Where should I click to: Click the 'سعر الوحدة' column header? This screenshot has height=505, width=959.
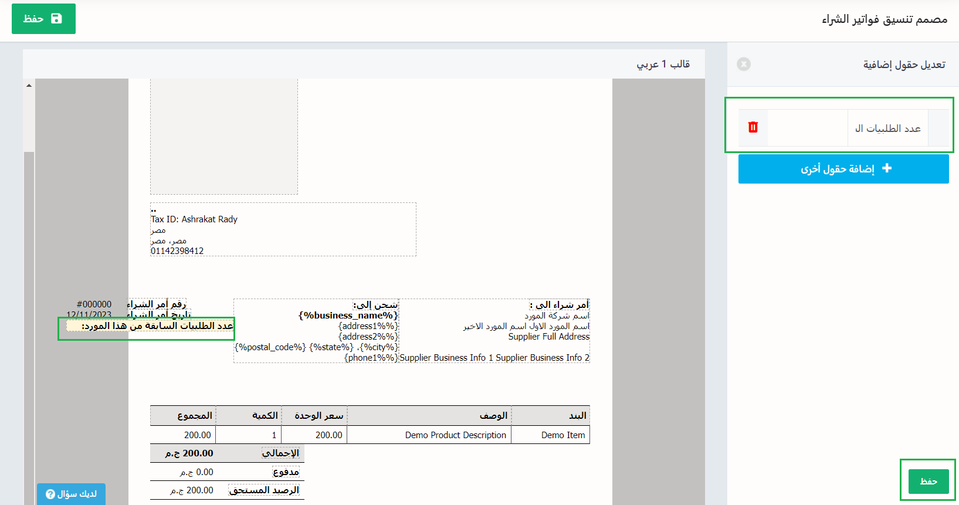pyautogui.click(x=318, y=416)
